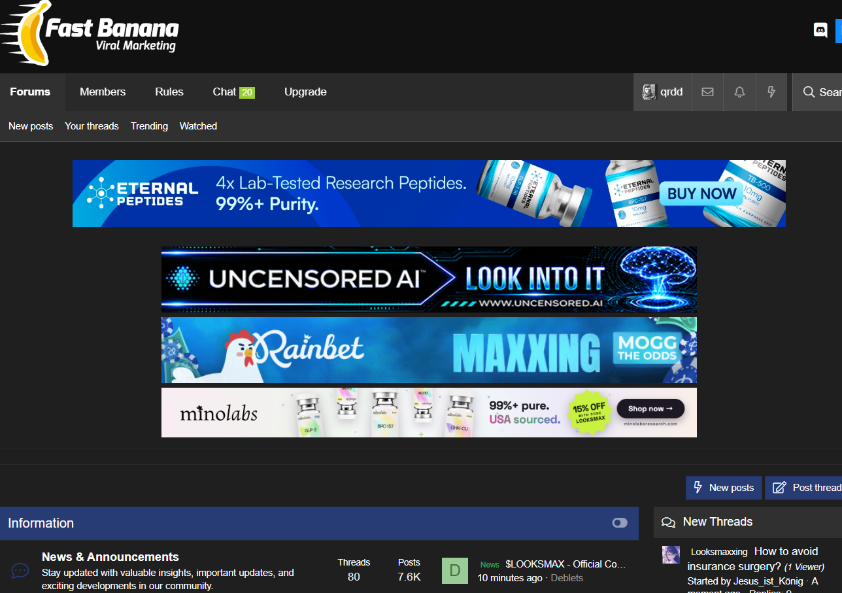Open the Discord icon link
842x593 pixels.
tap(820, 29)
